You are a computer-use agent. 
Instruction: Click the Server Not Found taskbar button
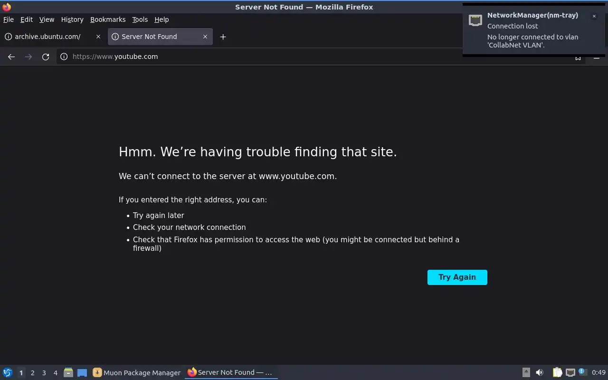(x=231, y=372)
